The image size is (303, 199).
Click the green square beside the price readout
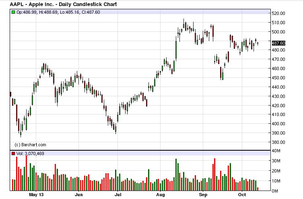13,12
